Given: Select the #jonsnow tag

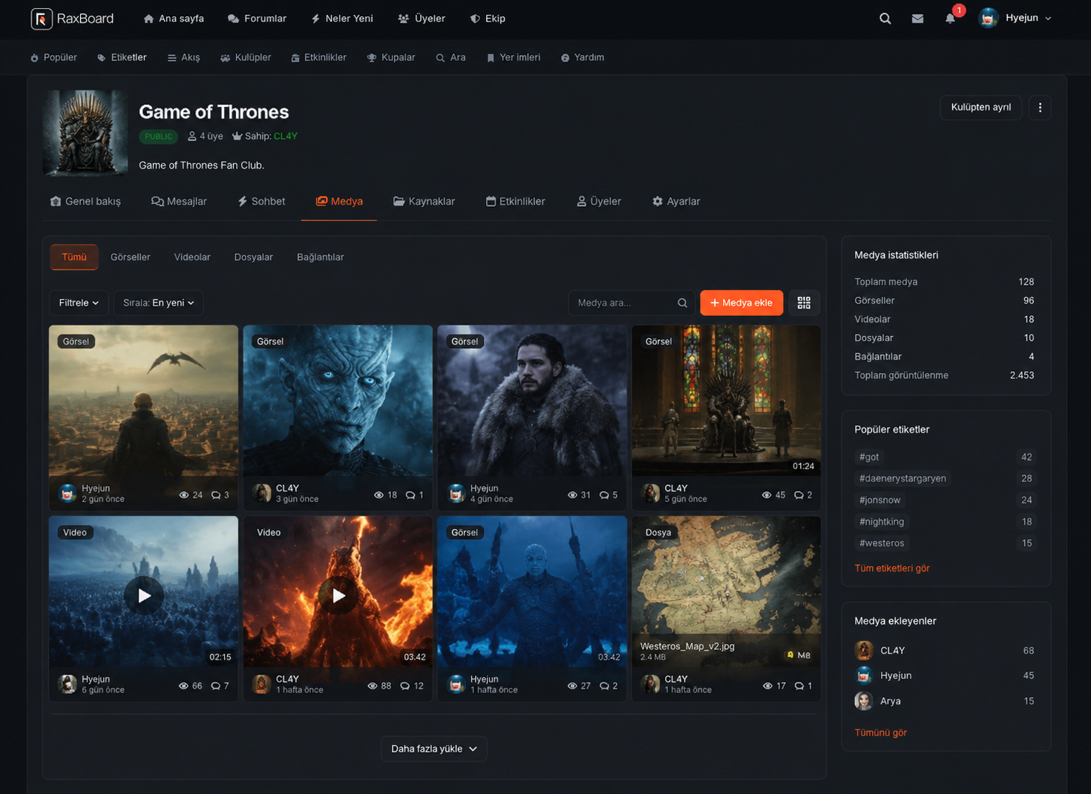Looking at the screenshot, I should coord(879,500).
